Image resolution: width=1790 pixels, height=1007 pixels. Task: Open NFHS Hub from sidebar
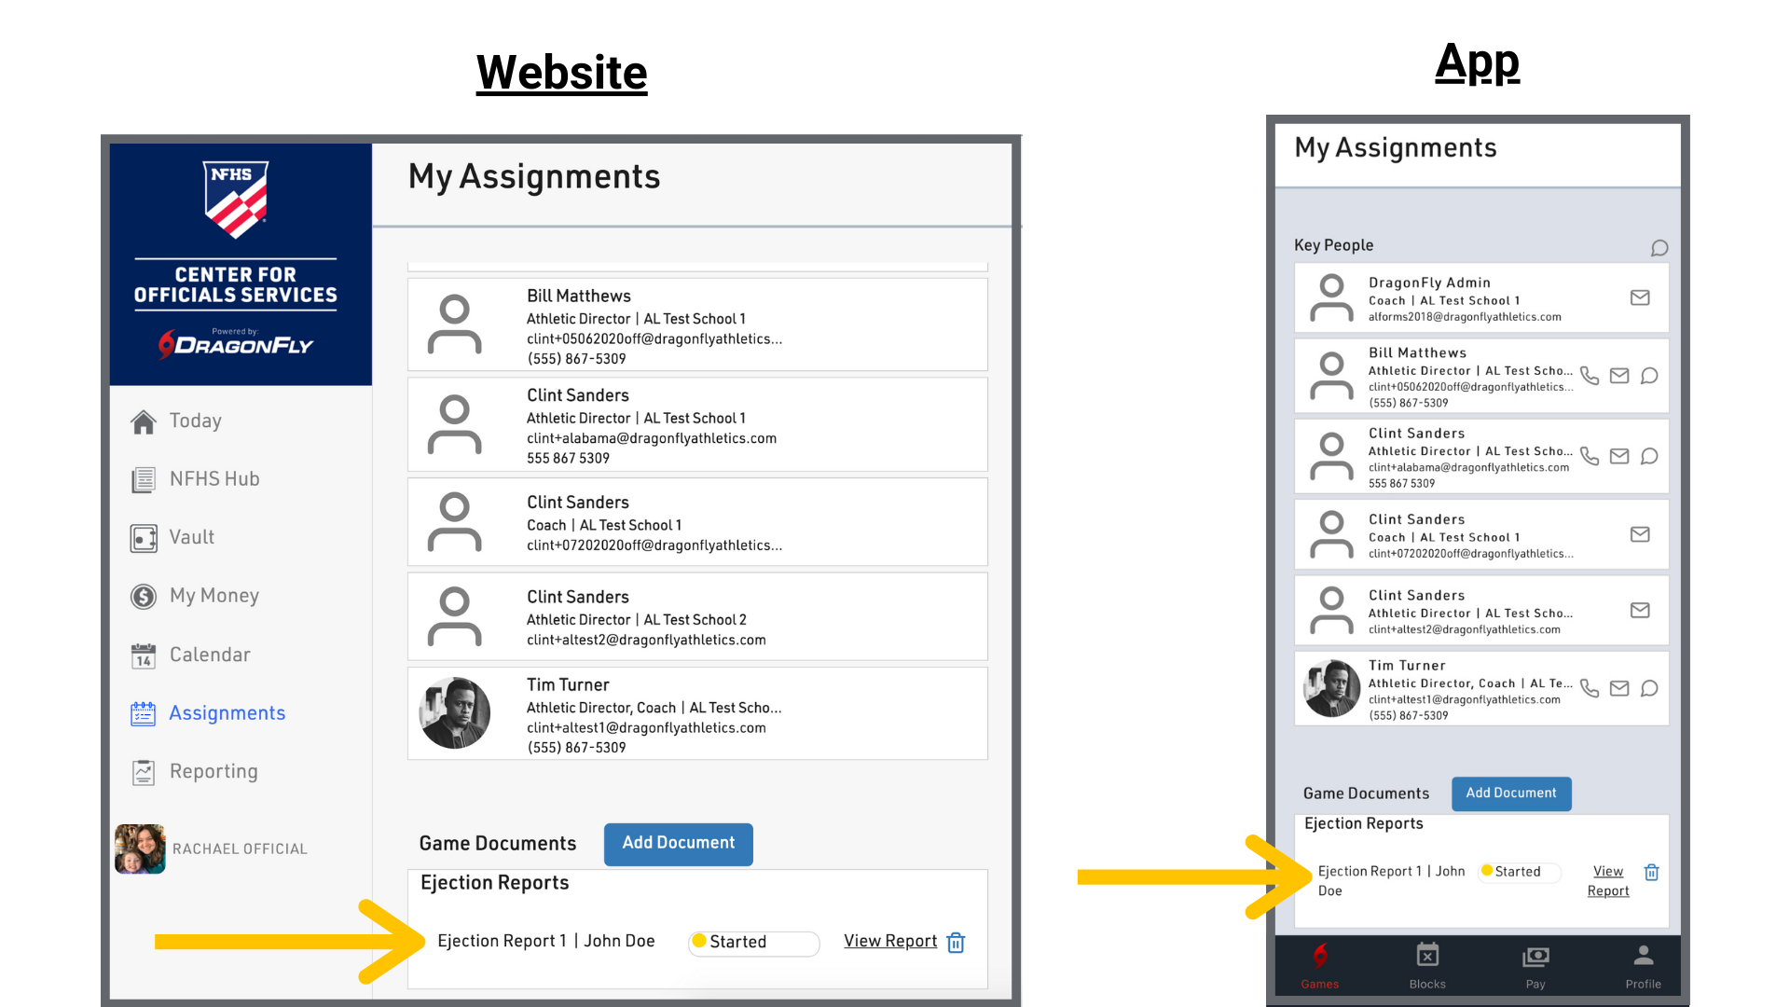[x=213, y=479]
